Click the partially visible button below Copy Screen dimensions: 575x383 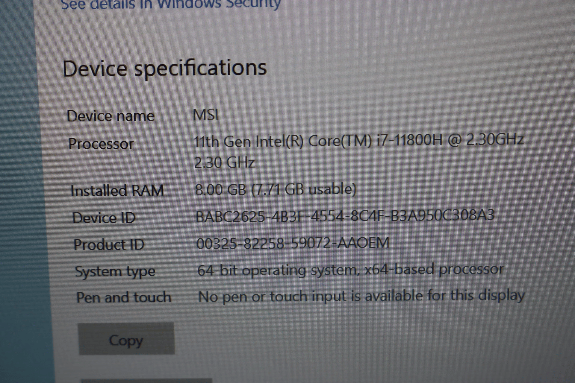coord(146,381)
